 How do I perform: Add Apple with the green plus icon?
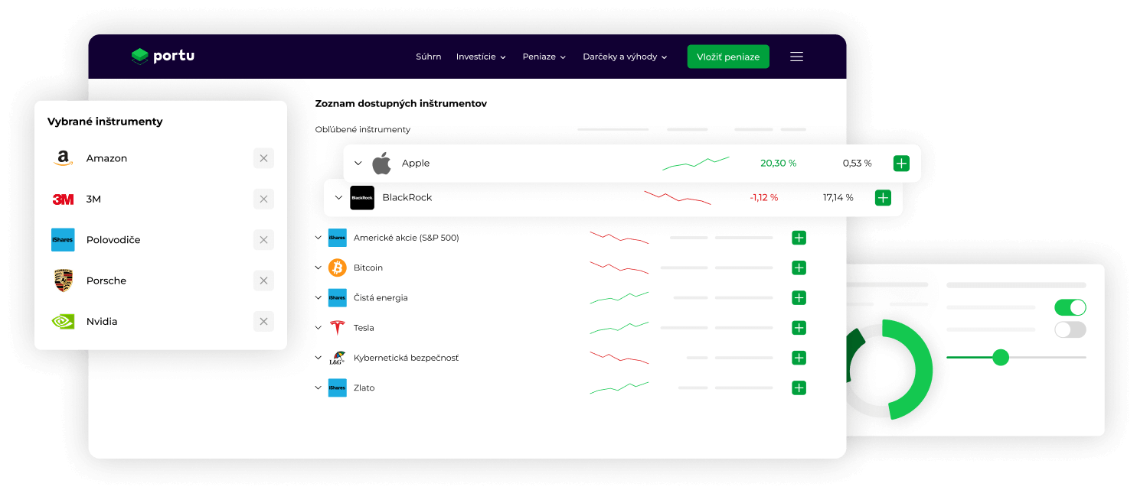(x=901, y=164)
